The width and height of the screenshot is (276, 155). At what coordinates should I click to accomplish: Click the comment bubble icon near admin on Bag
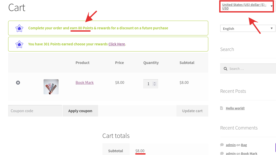click(x=222, y=145)
